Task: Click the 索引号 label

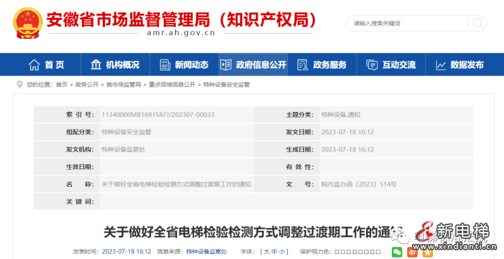Action: (x=80, y=115)
